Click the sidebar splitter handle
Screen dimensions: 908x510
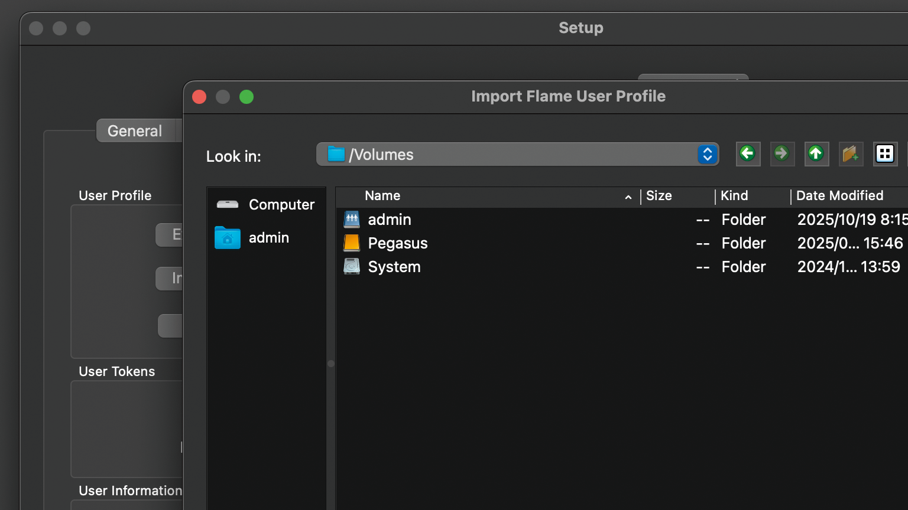coord(331,364)
